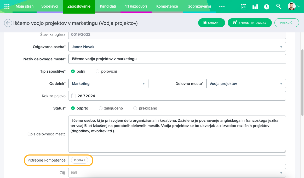Viewport: 304px width, 178px height.
Task: Open the calendar icon in the top bar
Action: tap(243, 7)
